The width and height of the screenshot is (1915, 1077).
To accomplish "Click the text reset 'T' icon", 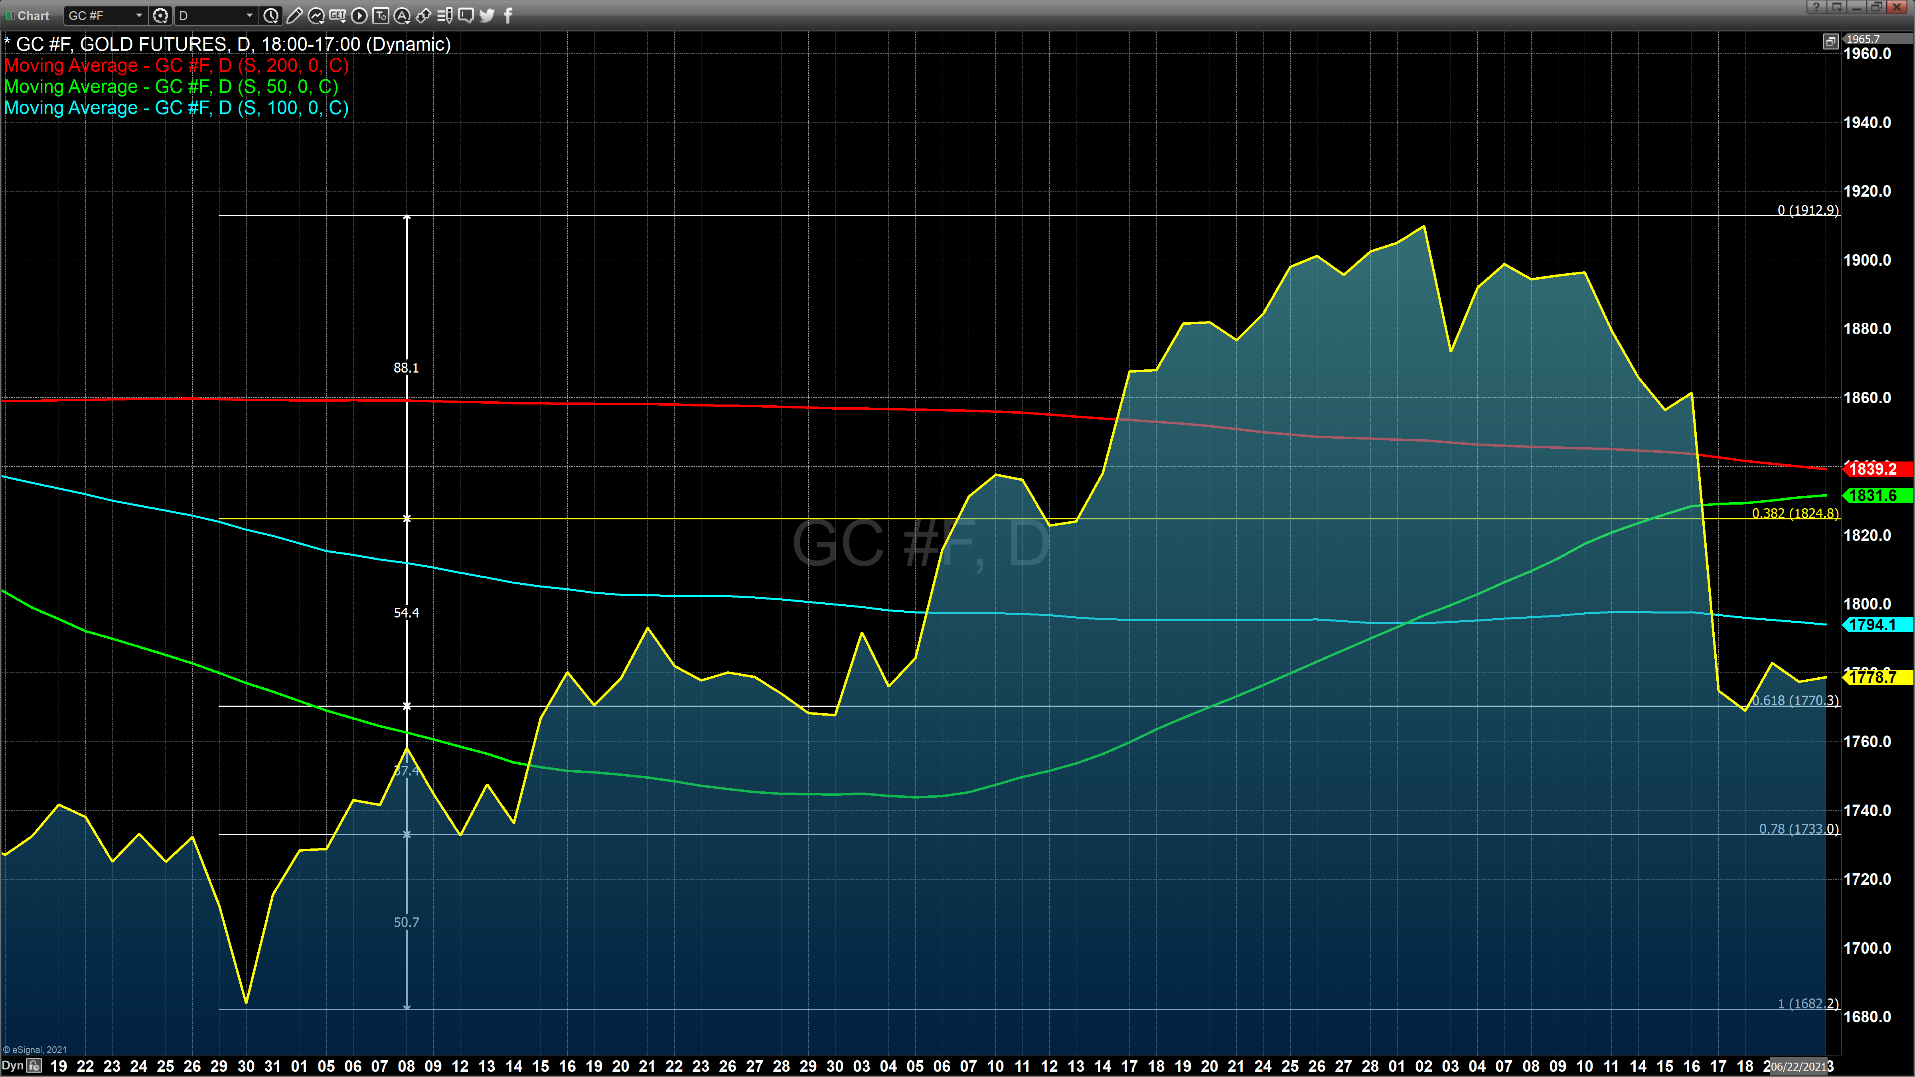I will 381,16.
